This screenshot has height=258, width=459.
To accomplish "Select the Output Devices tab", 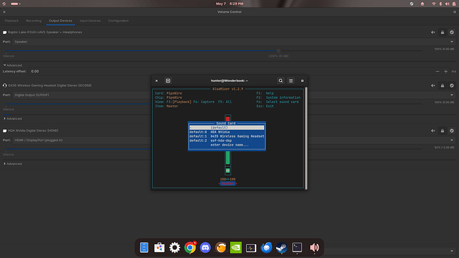I will (x=61, y=21).
